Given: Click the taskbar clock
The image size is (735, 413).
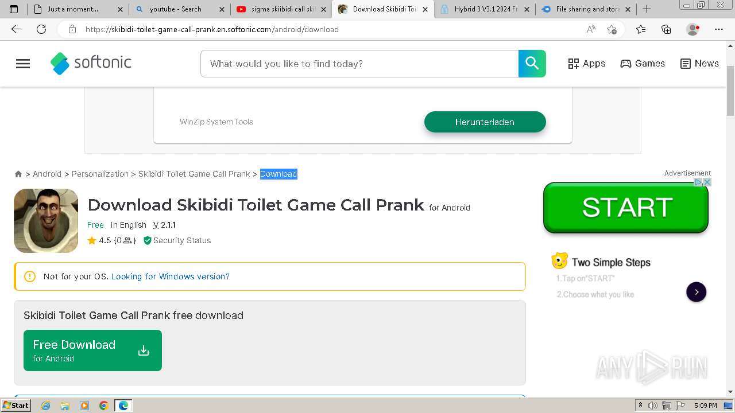Looking at the screenshot, I should [x=705, y=406].
